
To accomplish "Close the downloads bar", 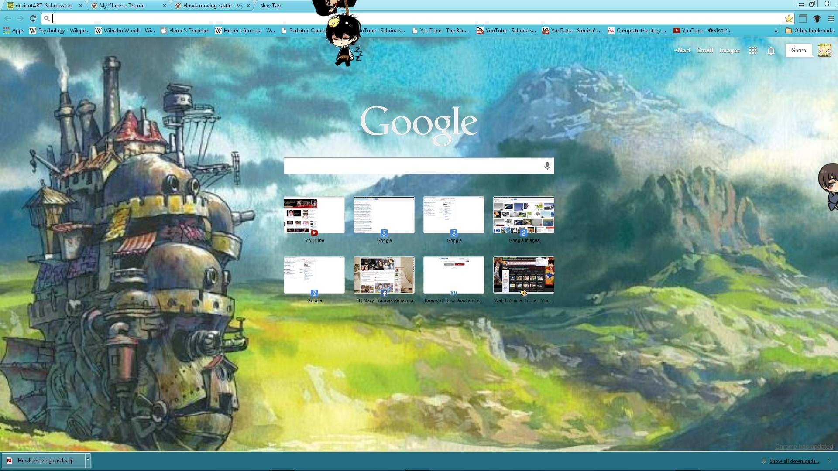I will coord(829,461).
